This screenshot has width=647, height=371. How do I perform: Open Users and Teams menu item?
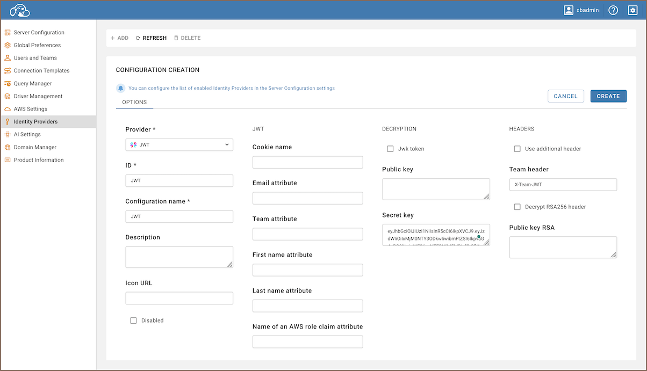pyautogui.click(x=35, y=58)
